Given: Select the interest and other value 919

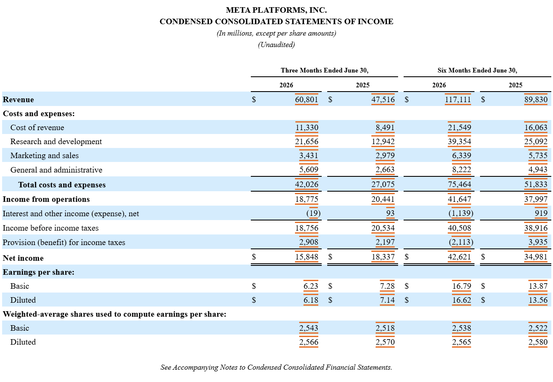Looking at the screenshot, I should pos(541,214).
